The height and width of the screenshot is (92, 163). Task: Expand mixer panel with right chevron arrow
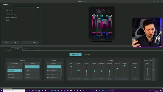coord(153,70)
